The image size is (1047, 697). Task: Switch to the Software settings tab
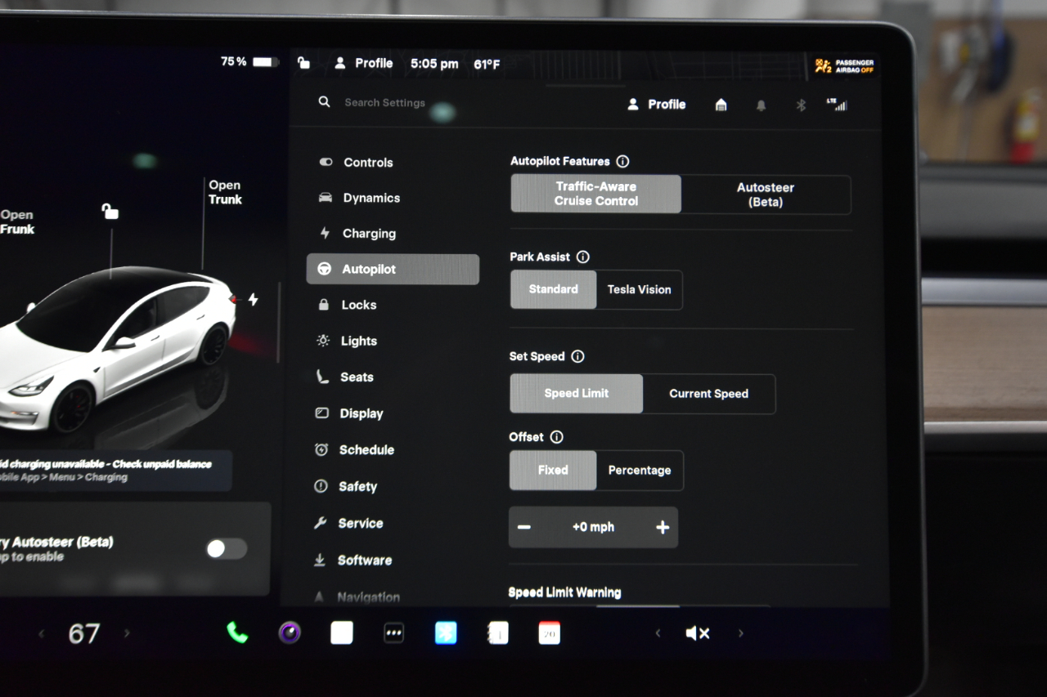click(363, 560)
